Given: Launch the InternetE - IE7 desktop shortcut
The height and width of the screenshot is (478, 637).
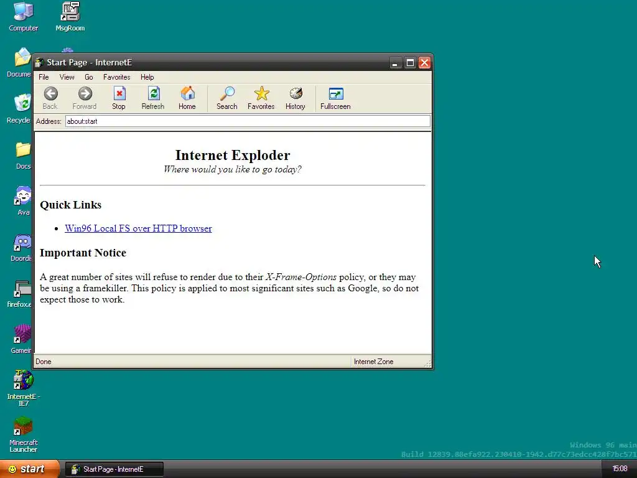Looking at the screenshot, I should [x=23, y=380].
